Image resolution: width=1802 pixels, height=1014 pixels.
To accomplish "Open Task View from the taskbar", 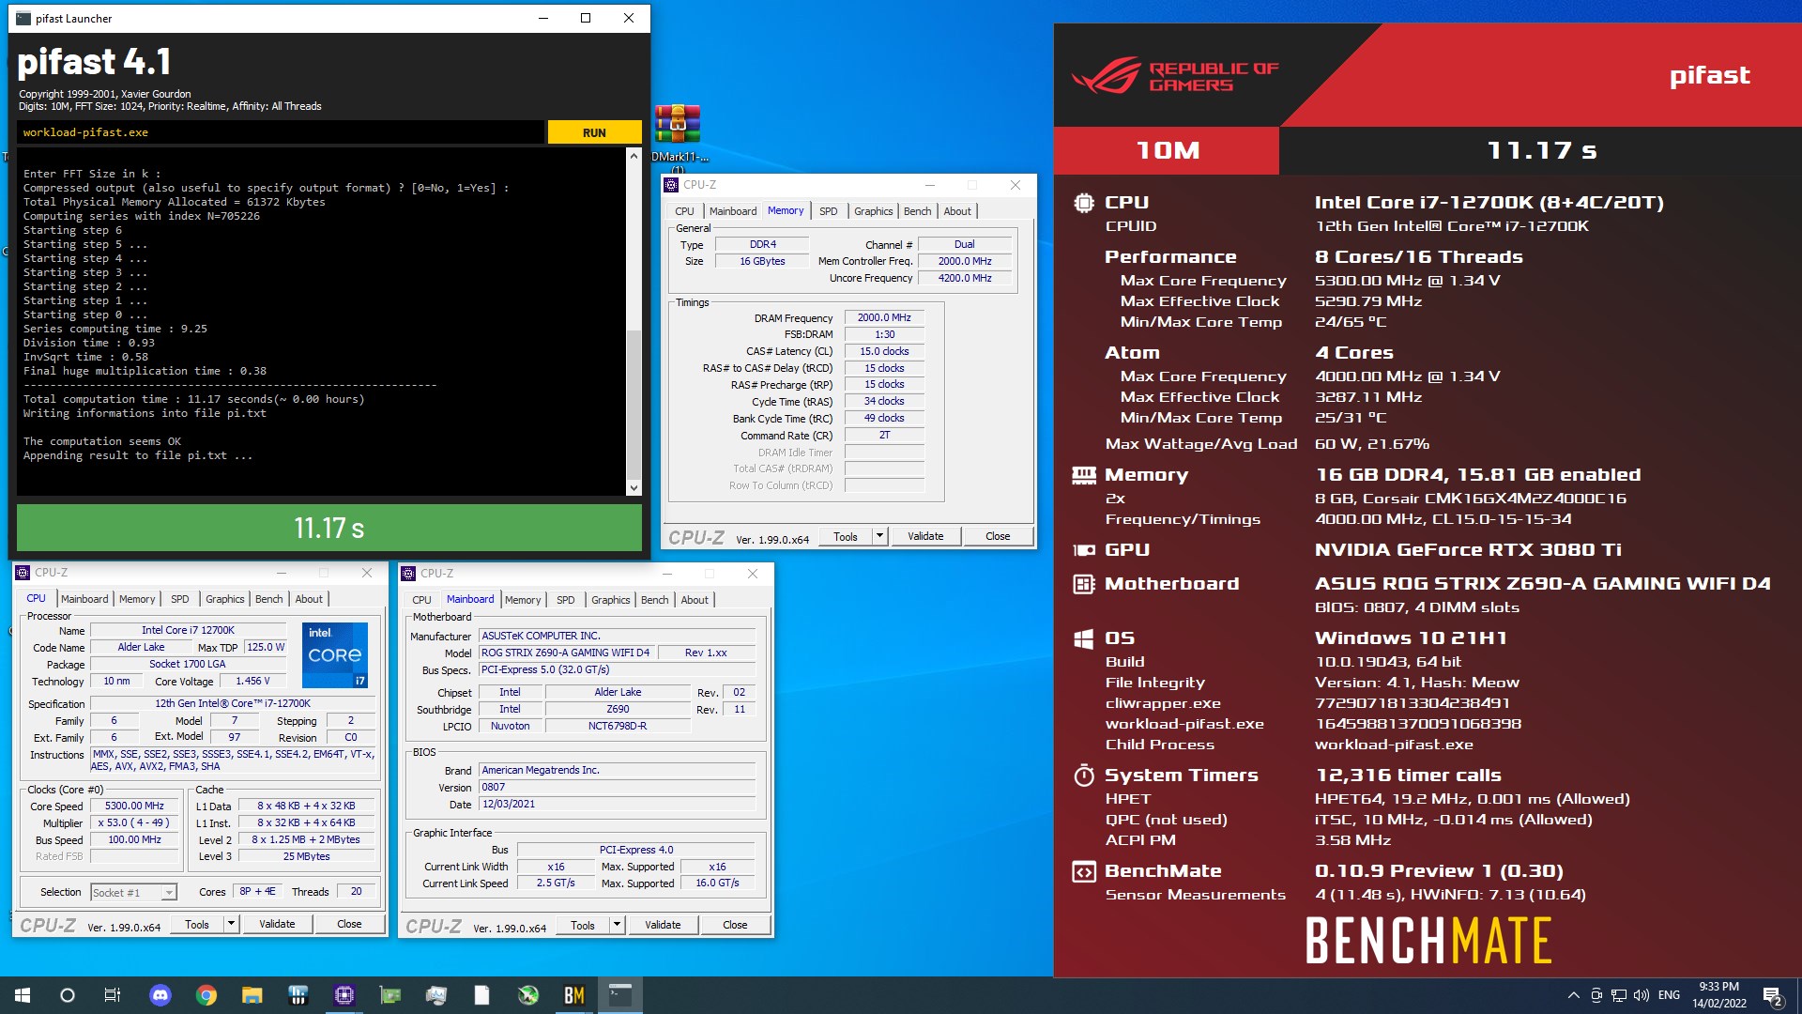I will pyautogui.click(x=113, y=995).
